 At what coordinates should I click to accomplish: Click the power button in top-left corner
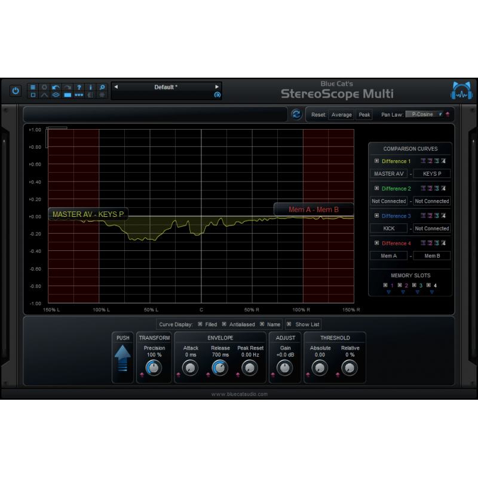click(x=15, y=90)
